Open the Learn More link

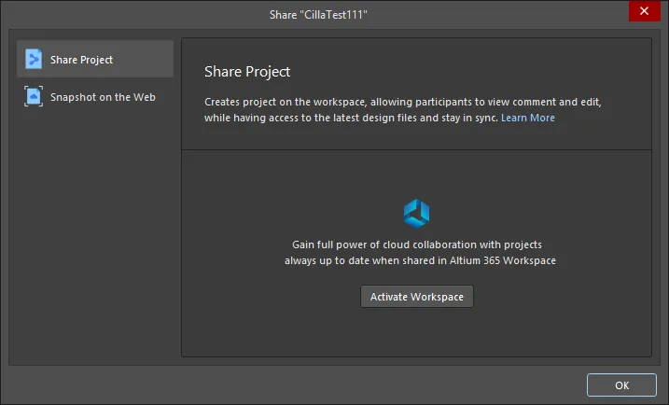pyautogui.click(x=528, y=118)
